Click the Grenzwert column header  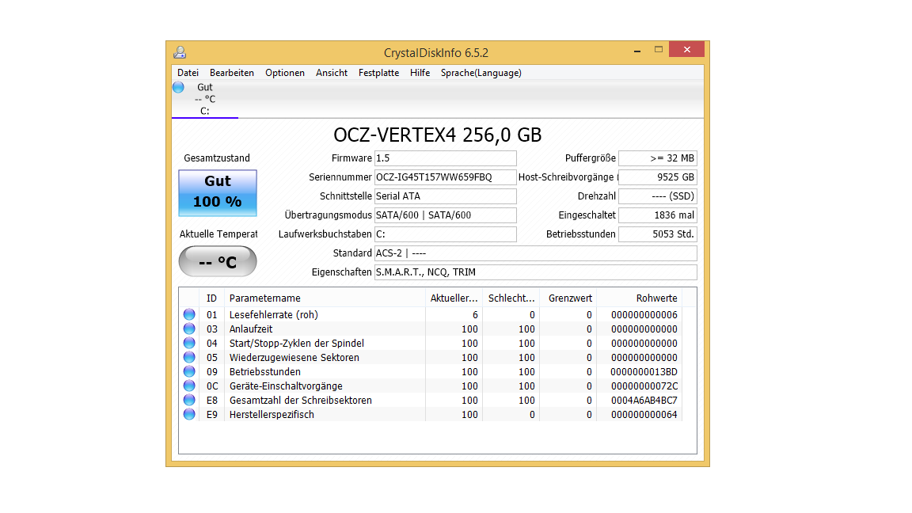pyautogui.click(x=568, y=298)
